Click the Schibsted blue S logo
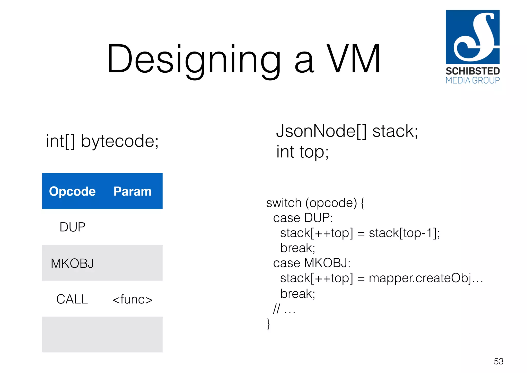This screenshot has height=373, width=527. [472, 37]
